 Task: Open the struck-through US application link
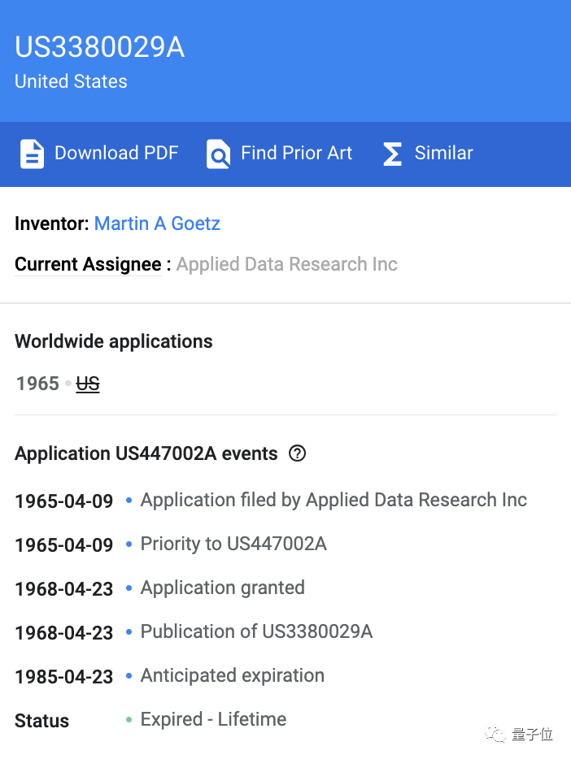[x=88, y=384]
